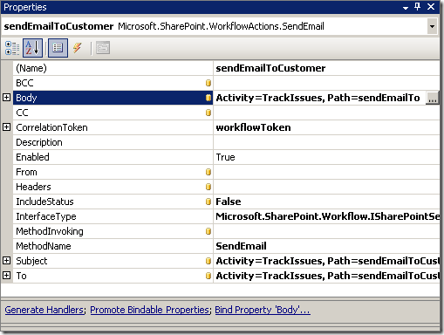
Task: Click the bind indicator icon for Subject
Action: pos(208,261)
